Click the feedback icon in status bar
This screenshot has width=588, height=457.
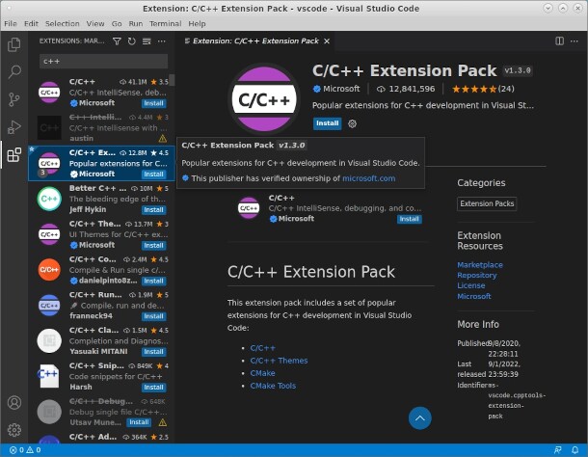click(558, 450)
